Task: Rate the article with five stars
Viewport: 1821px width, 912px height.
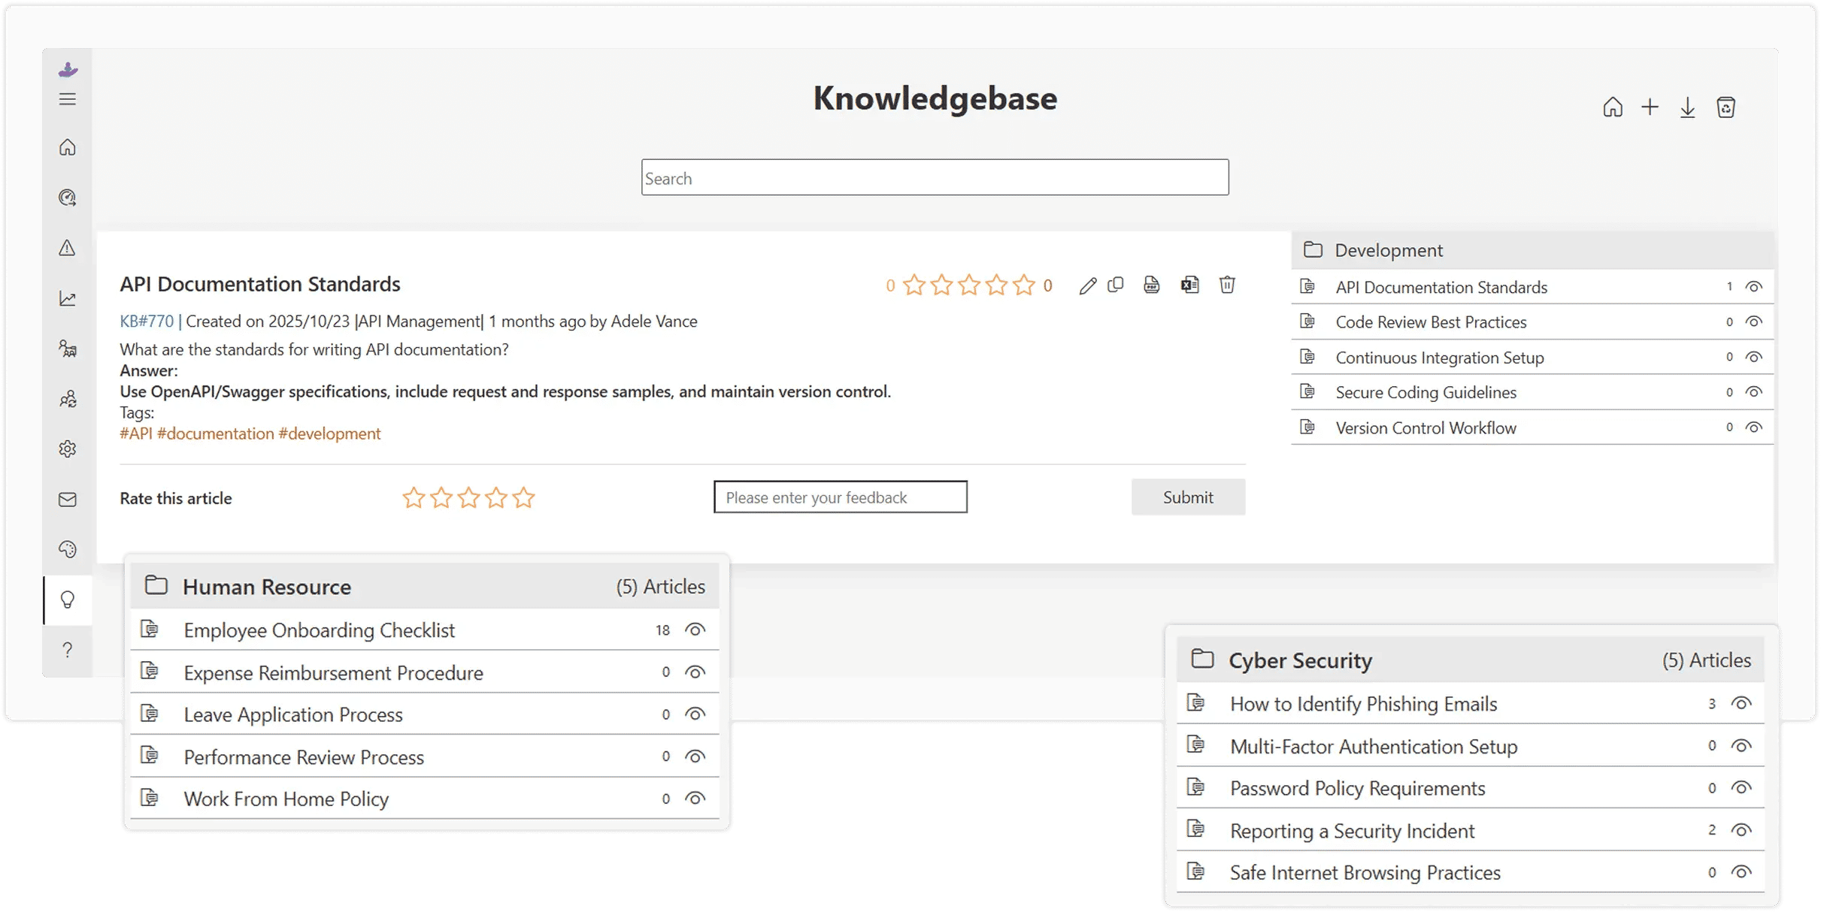Action: tap(523, 497)
